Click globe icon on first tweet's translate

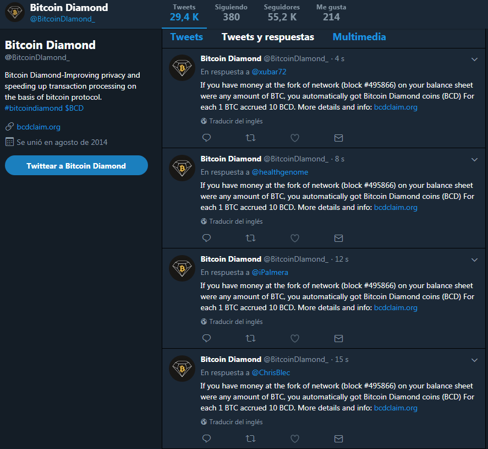(x=204, y=121)
